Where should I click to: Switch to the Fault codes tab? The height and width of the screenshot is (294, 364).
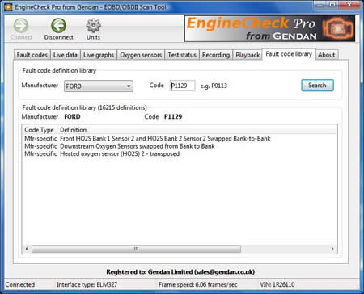point(32,55)
